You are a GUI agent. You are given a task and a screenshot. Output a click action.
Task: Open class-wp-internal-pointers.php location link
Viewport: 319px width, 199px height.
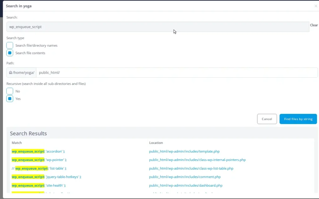point(197,160)
